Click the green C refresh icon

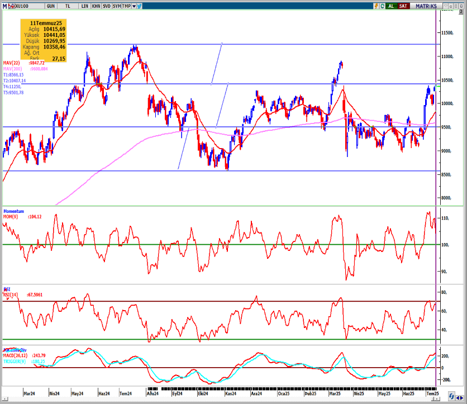tap(383, 6)
